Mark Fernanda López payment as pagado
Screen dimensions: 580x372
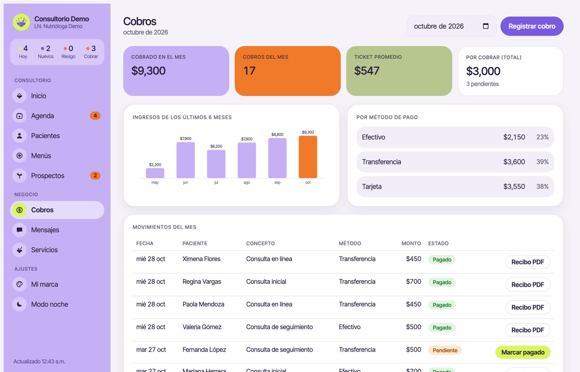pyautogui.click(x=523, y=352)
